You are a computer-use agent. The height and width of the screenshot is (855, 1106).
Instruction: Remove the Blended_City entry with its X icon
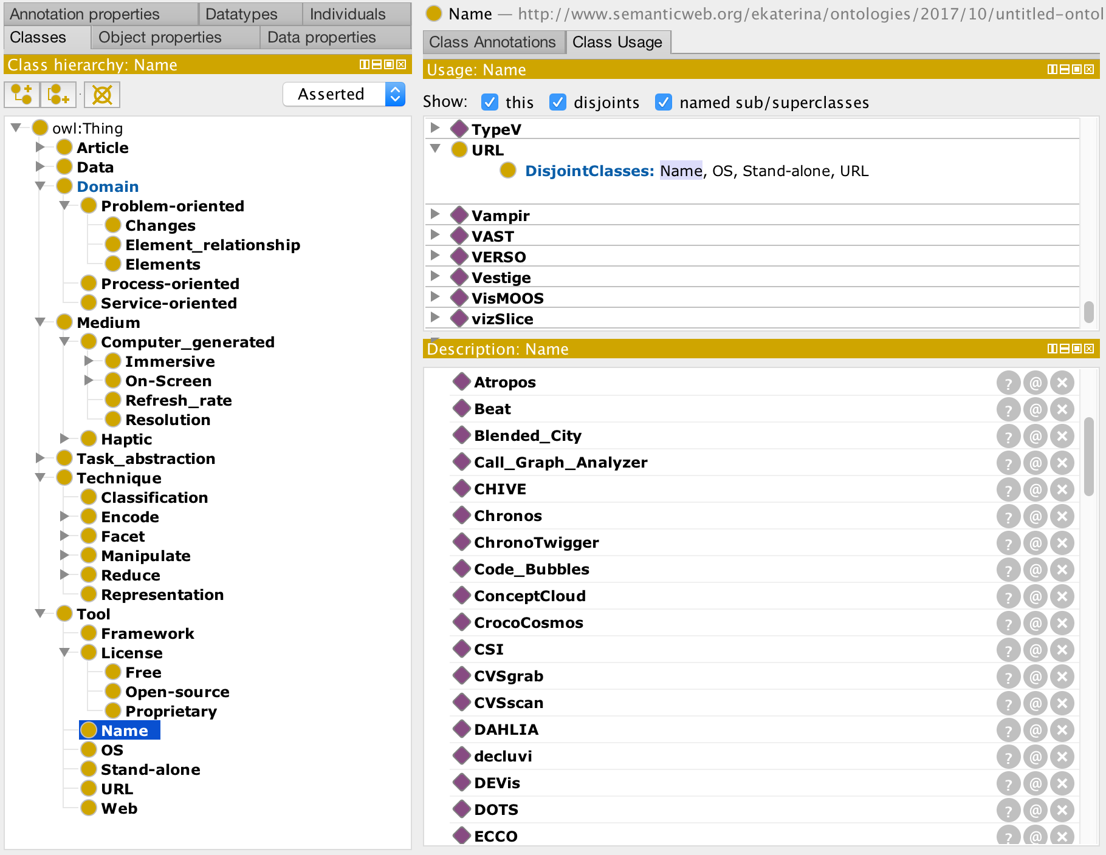[1062, 437]
